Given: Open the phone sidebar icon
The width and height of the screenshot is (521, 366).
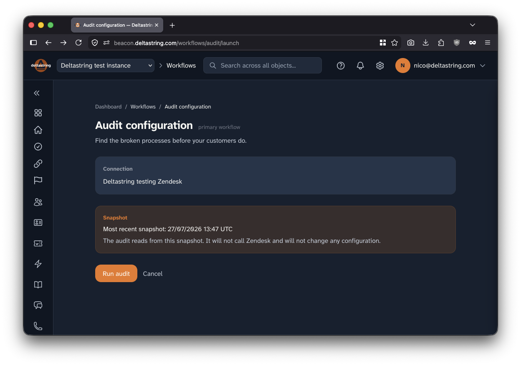Looking at the screenshot, I should point(38,326).
